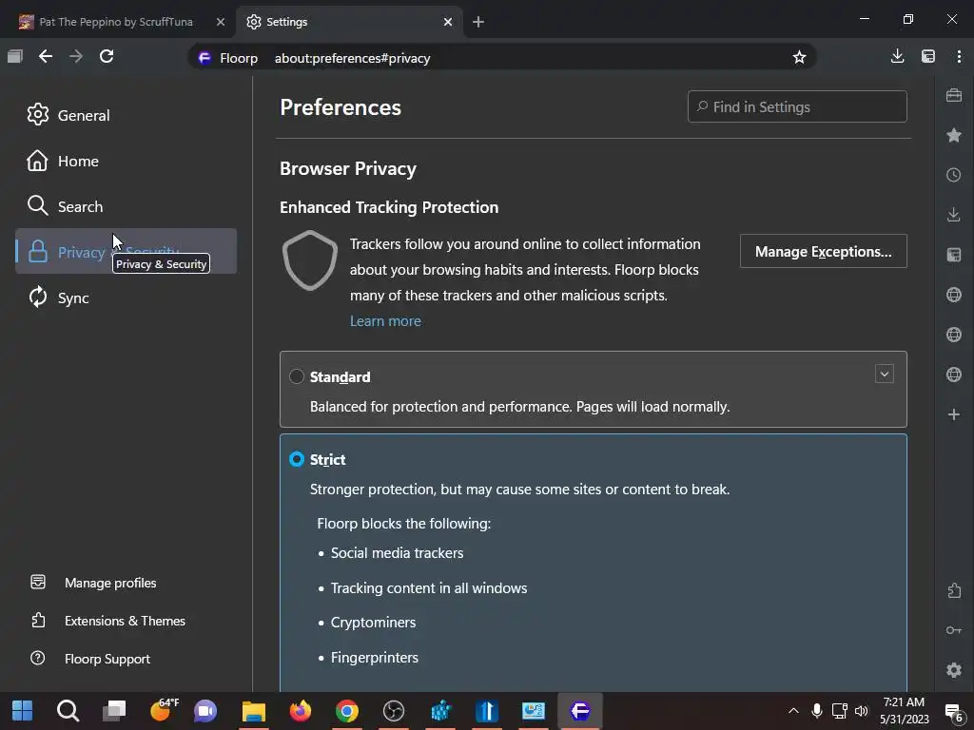Open Windows taskbar search
Viewport: 974px width, 730px height.
click(68, 711)
